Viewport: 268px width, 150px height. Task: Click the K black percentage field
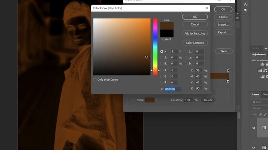pos(199,88)
